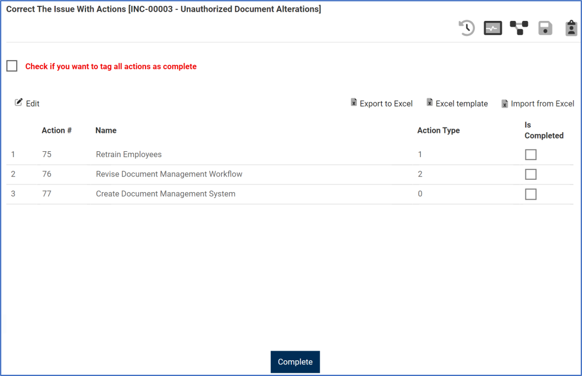Click the Import from Excel link
This screenshot has height=376, width=582.
542,104
